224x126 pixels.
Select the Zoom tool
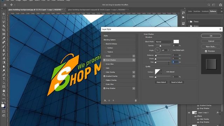[4, 95]
